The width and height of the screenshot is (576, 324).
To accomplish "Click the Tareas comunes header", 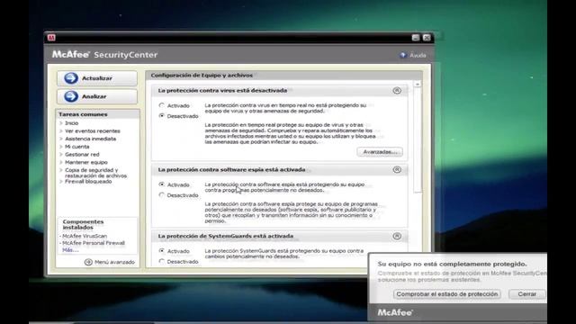I will (x=83, y=114).
